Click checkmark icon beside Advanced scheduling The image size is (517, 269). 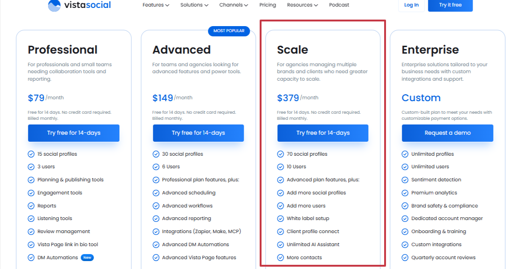156,193
